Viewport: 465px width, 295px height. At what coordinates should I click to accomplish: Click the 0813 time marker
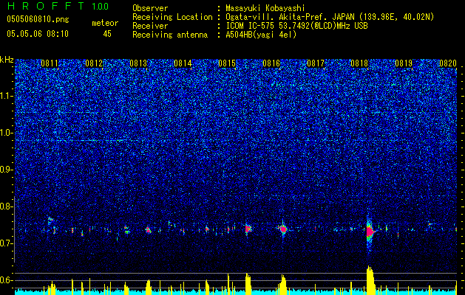(138, 63)
